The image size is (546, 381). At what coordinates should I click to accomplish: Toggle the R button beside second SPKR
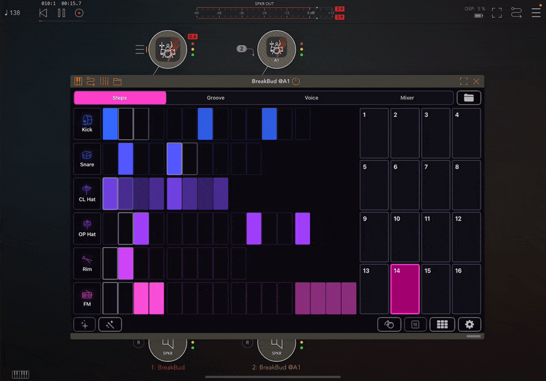(x=248, y=343)
